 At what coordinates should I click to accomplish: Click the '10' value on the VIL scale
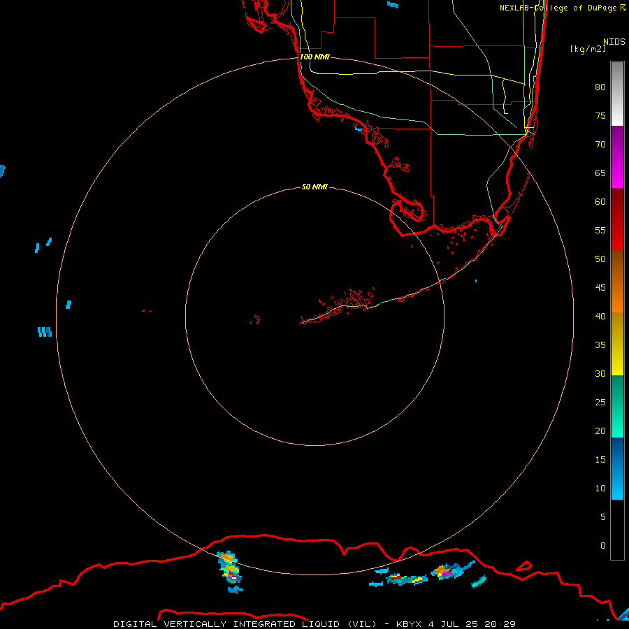pos(600,489)
